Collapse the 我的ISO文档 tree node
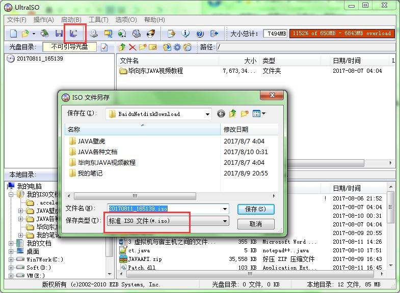This screenshot has width=400, height=293. [11, 195]
